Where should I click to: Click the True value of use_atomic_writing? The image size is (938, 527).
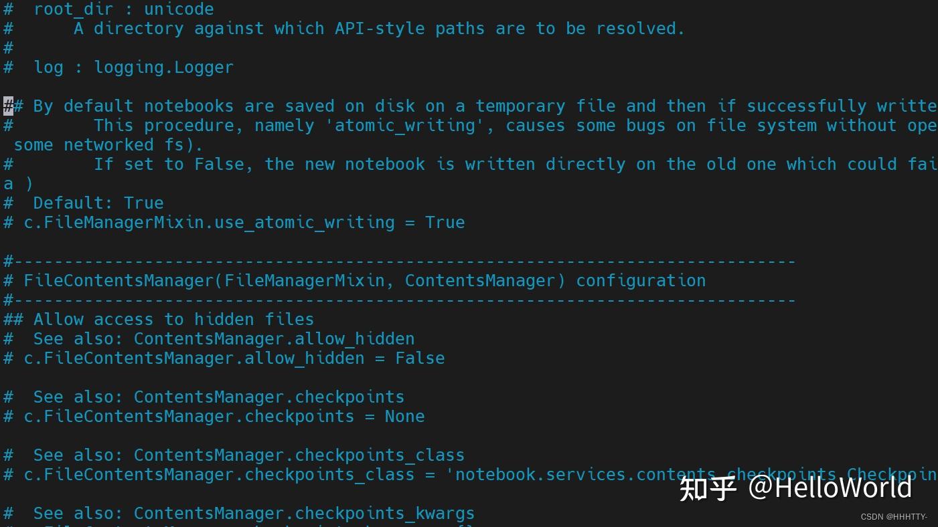pyautogui.click(x=445, y=223)
